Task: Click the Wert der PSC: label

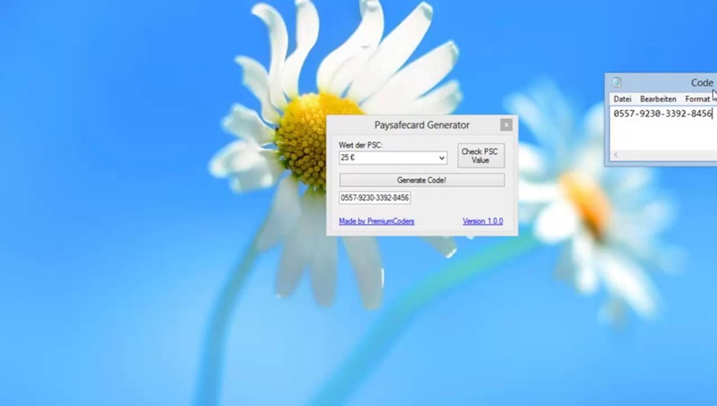Action: pyautogui.click(x=361, y=145)
